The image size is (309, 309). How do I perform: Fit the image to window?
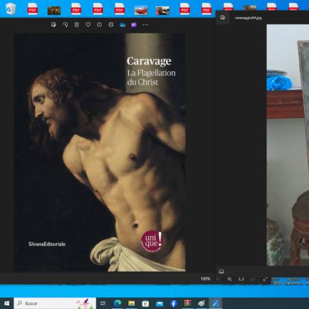coord(241,279)
